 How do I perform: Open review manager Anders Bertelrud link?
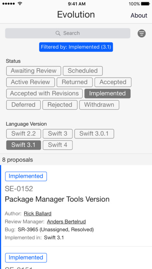tap(66, 221)
